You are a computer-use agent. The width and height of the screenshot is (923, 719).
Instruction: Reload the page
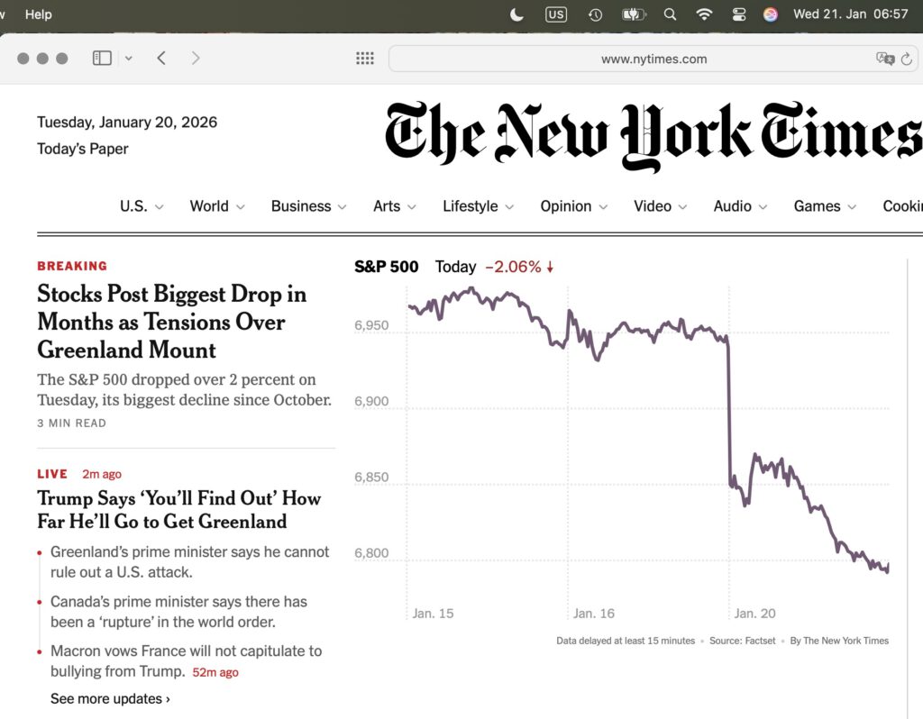[906, 59]
